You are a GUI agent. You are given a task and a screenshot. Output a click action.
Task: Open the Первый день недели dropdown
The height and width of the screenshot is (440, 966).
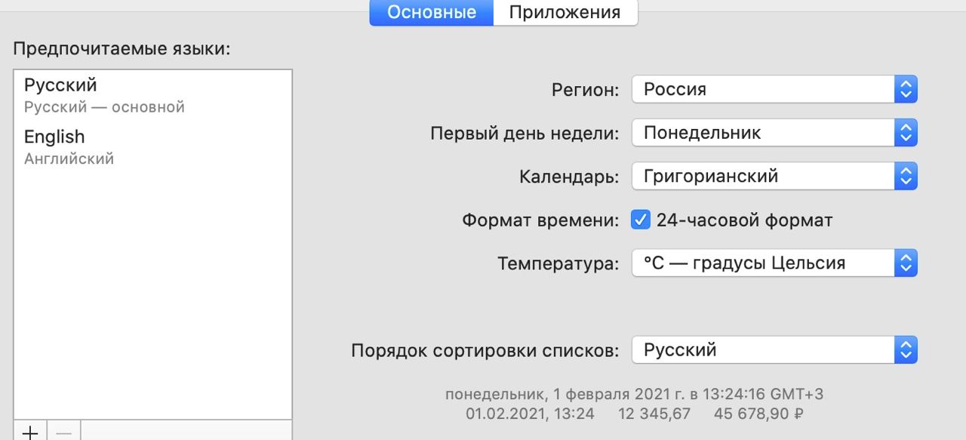(774, 134)
